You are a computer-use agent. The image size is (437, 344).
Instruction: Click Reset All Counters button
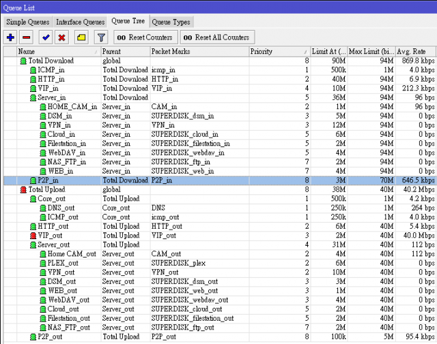click(217, 37)
